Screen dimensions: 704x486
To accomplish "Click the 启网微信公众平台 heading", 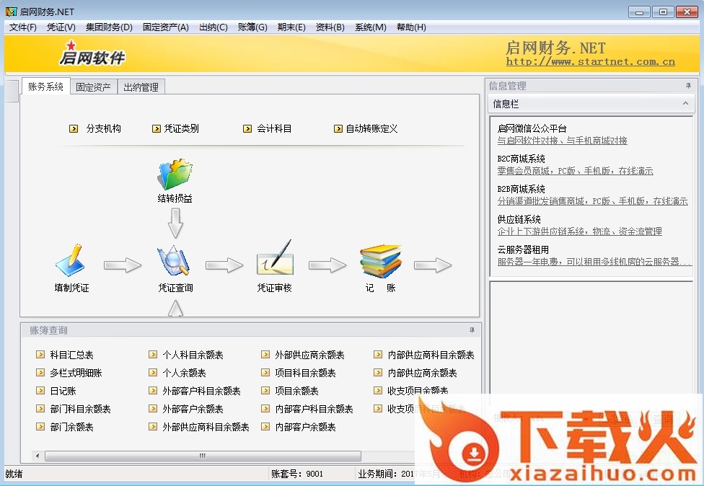I will coord(532,129).
